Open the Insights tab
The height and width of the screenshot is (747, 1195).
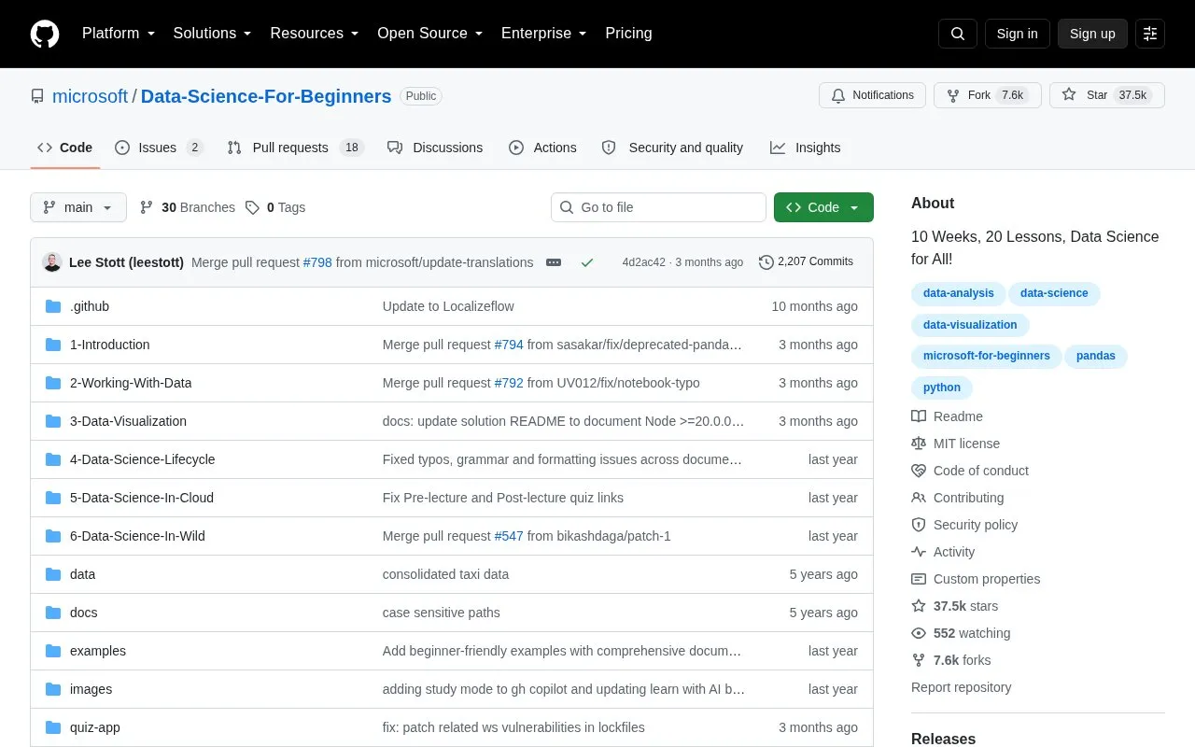805,148
